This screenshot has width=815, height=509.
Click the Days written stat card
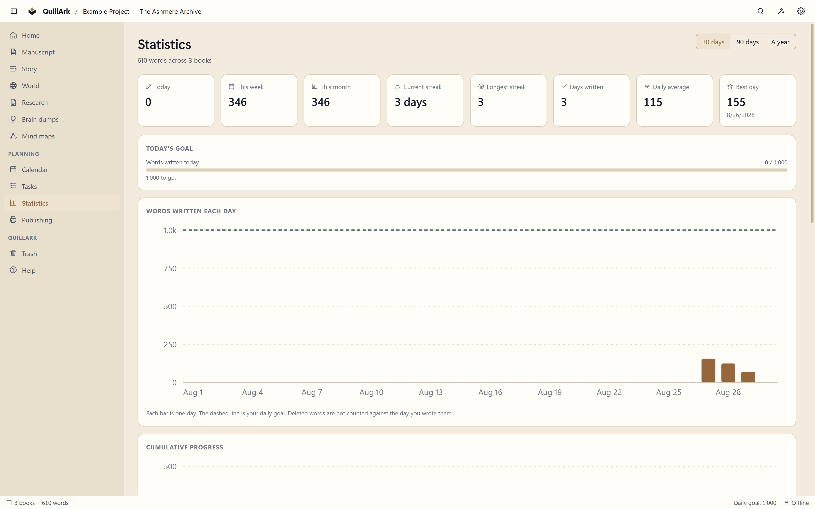[591, 100]
